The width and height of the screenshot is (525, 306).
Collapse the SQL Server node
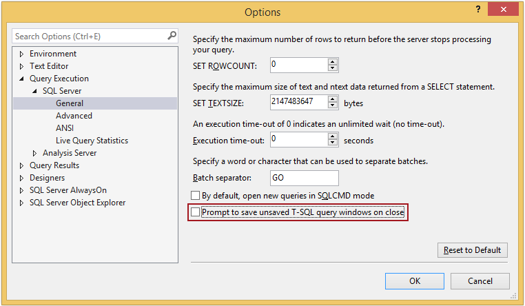pos(35,91)
